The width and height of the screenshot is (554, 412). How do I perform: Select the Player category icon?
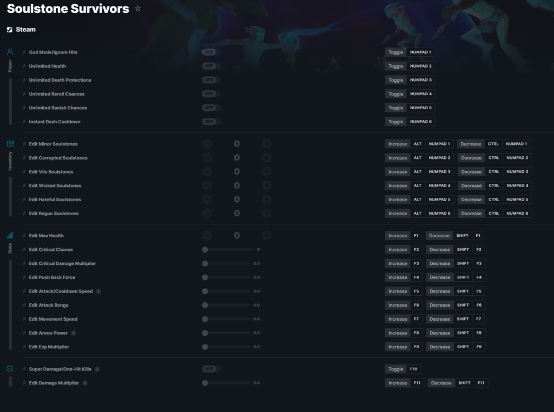click(10, 52)
